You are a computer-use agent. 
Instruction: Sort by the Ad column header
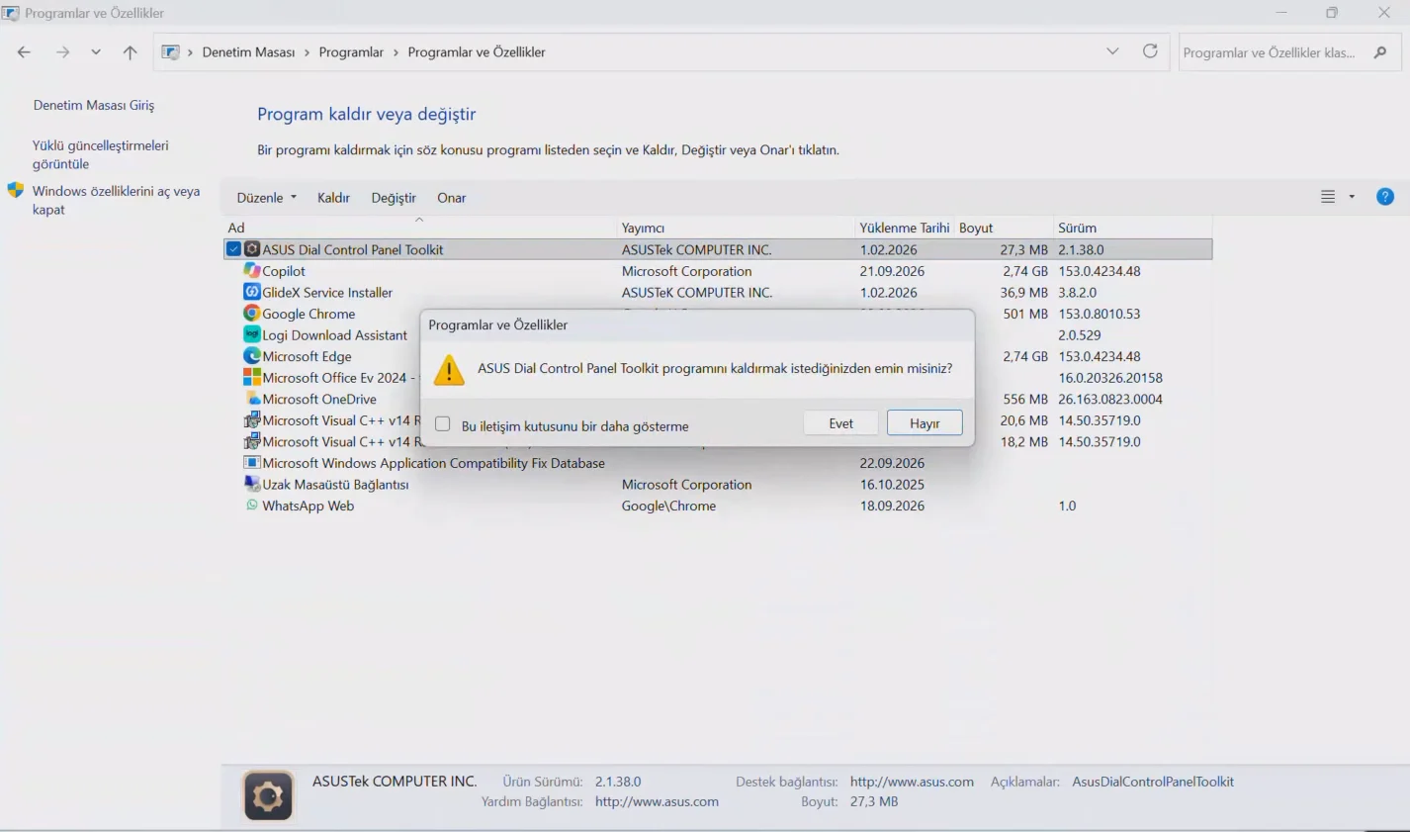tap(420, 228)
